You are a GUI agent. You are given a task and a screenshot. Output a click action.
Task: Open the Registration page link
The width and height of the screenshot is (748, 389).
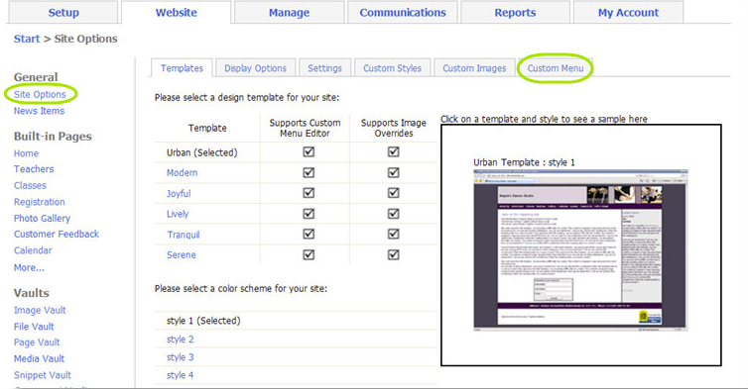(39, 202)
